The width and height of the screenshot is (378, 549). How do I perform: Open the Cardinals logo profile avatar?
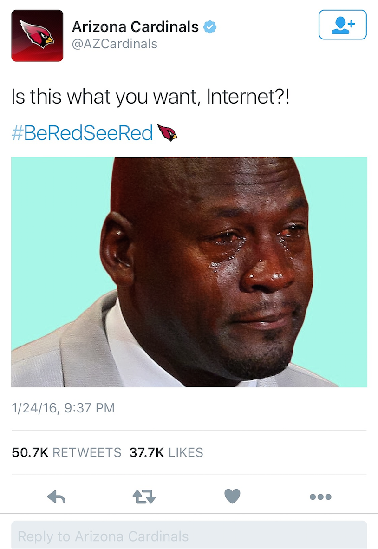[37, 36]
